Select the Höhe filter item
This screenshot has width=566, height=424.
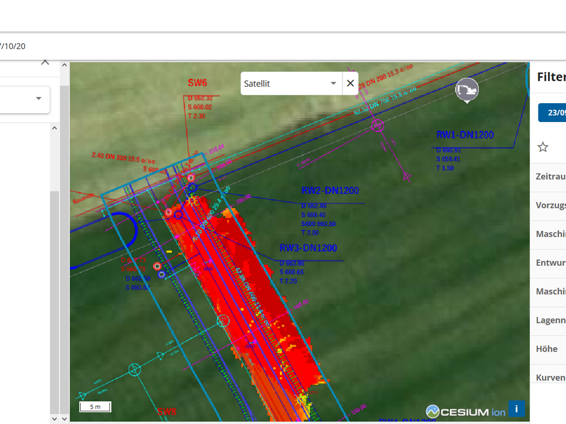(547, 349)
